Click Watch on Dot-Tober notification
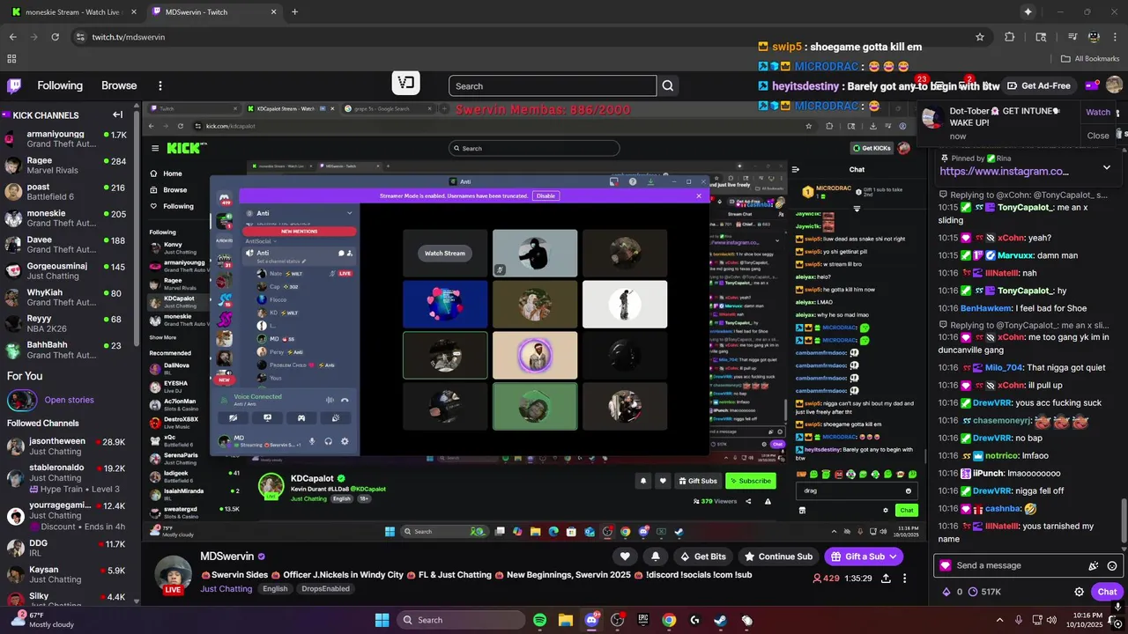1128x634 pixels. tap(1098, 112)
